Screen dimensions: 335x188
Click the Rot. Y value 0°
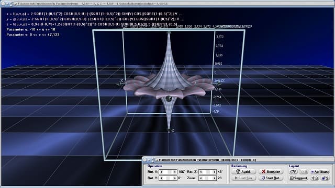coord(180,178)
